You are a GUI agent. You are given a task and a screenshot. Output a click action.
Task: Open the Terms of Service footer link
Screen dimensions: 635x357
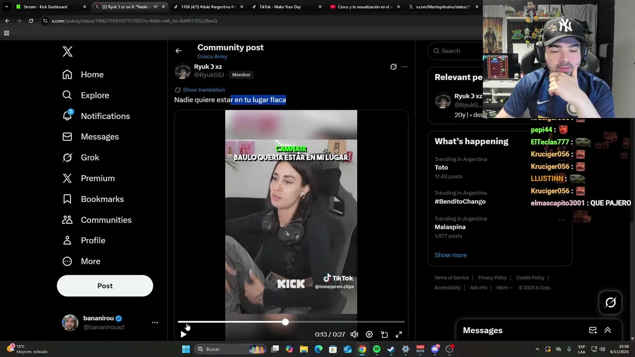[x=451, y=278]
